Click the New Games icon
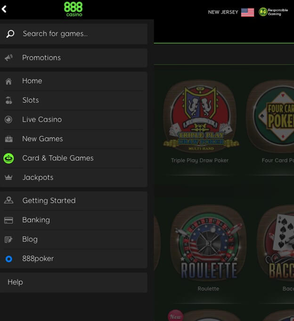 (x=8, y=139)
